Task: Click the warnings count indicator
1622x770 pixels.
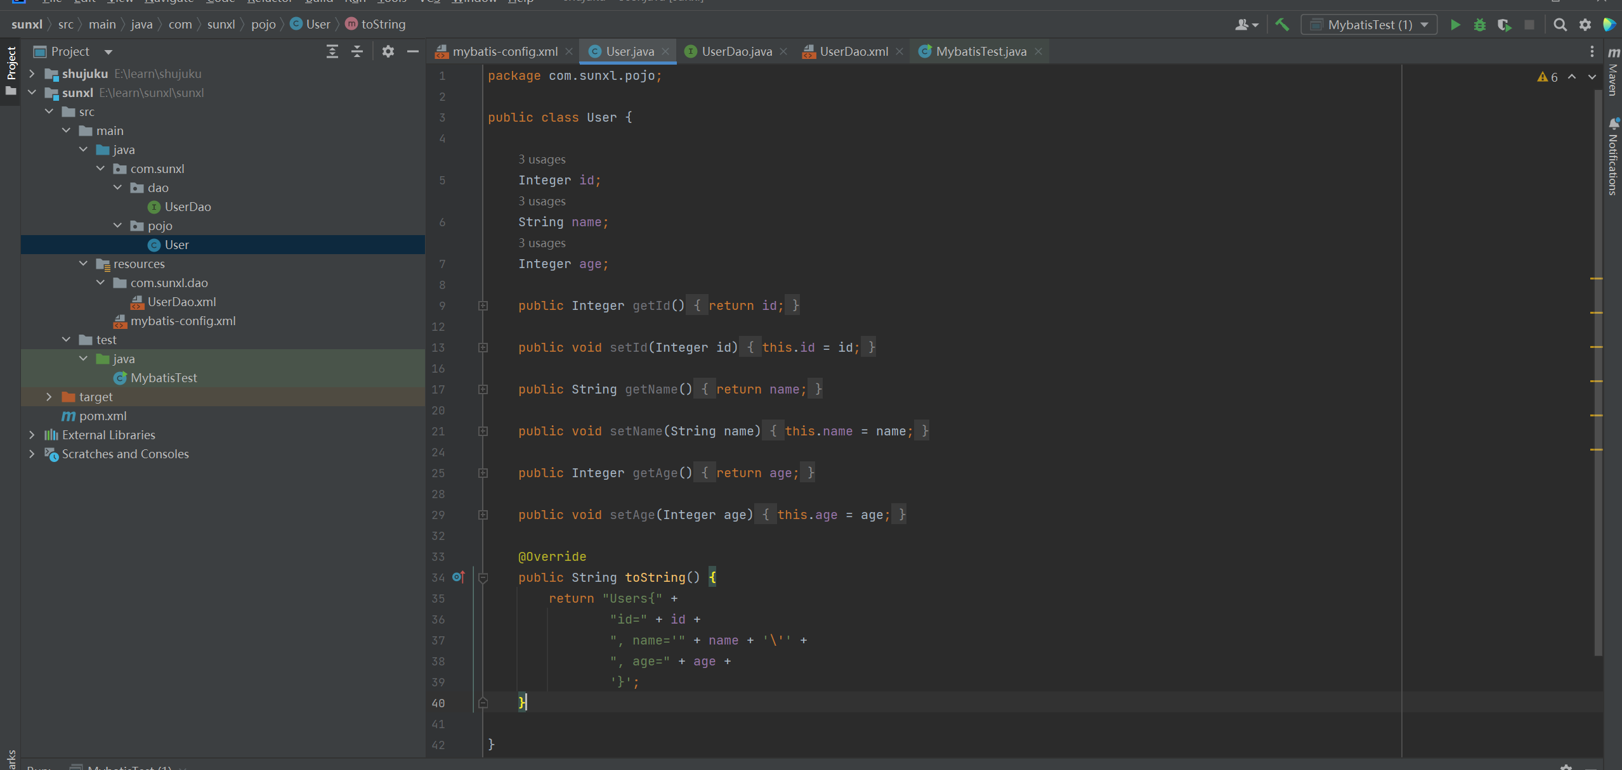Action: pyautogui.click(x=1548, y=77)
